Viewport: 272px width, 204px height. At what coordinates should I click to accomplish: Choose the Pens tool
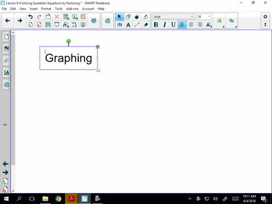point(120,24)
